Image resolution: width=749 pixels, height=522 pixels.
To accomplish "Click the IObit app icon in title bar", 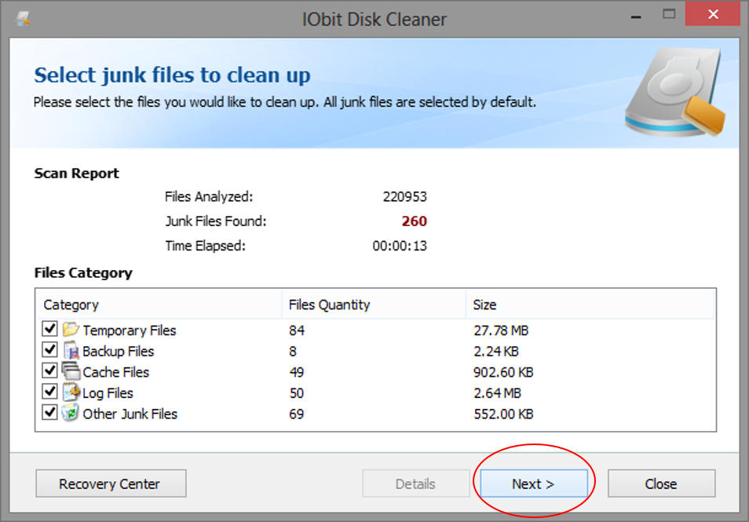I will point(23,19).
